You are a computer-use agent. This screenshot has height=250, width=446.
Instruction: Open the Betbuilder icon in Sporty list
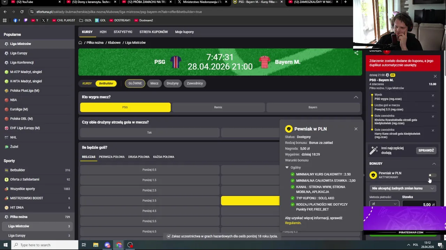pyautogui.click(x=6, y=170)
